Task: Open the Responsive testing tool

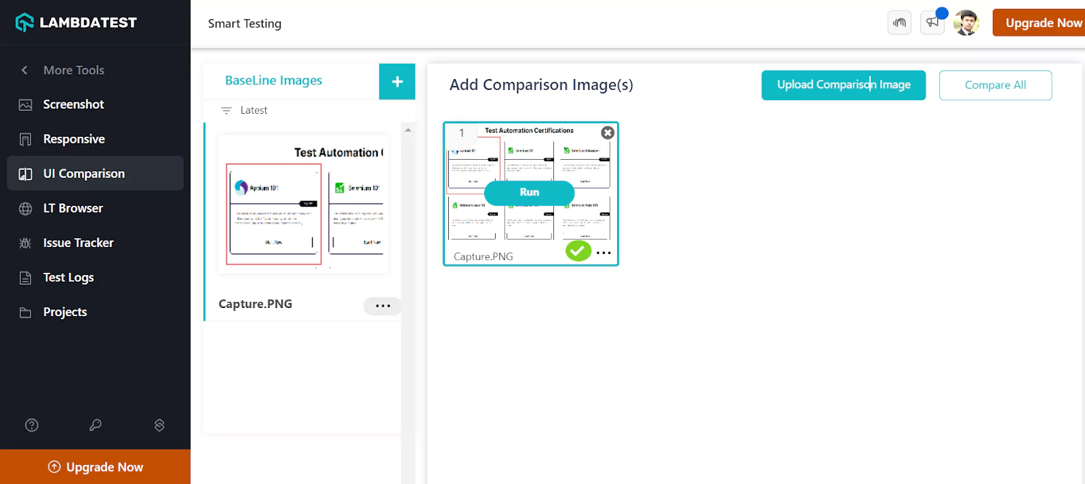Action: 95,139
